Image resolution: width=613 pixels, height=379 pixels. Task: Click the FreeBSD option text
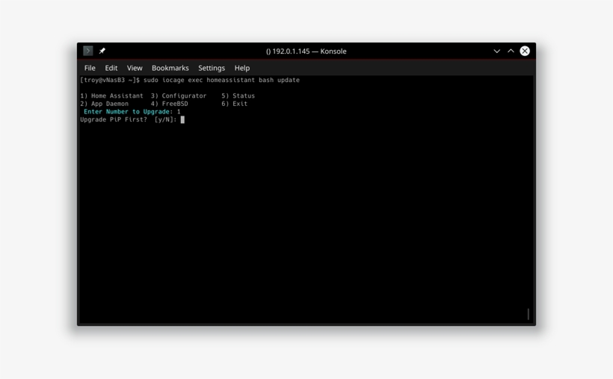point(175,104)
